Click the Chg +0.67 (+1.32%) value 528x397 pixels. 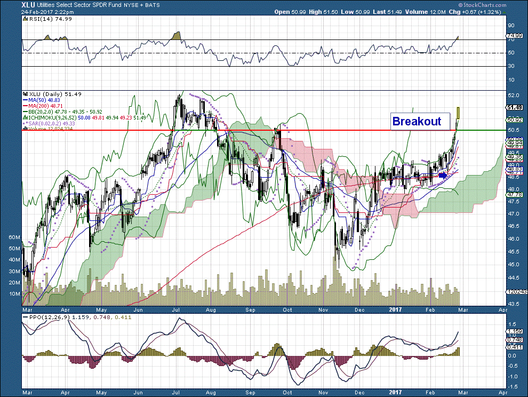click(x=475, y=12)
